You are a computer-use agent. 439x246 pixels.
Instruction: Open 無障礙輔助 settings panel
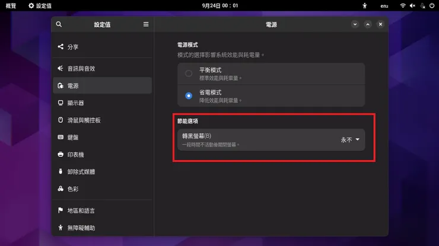pyautogui.click(x=103, y=228)
